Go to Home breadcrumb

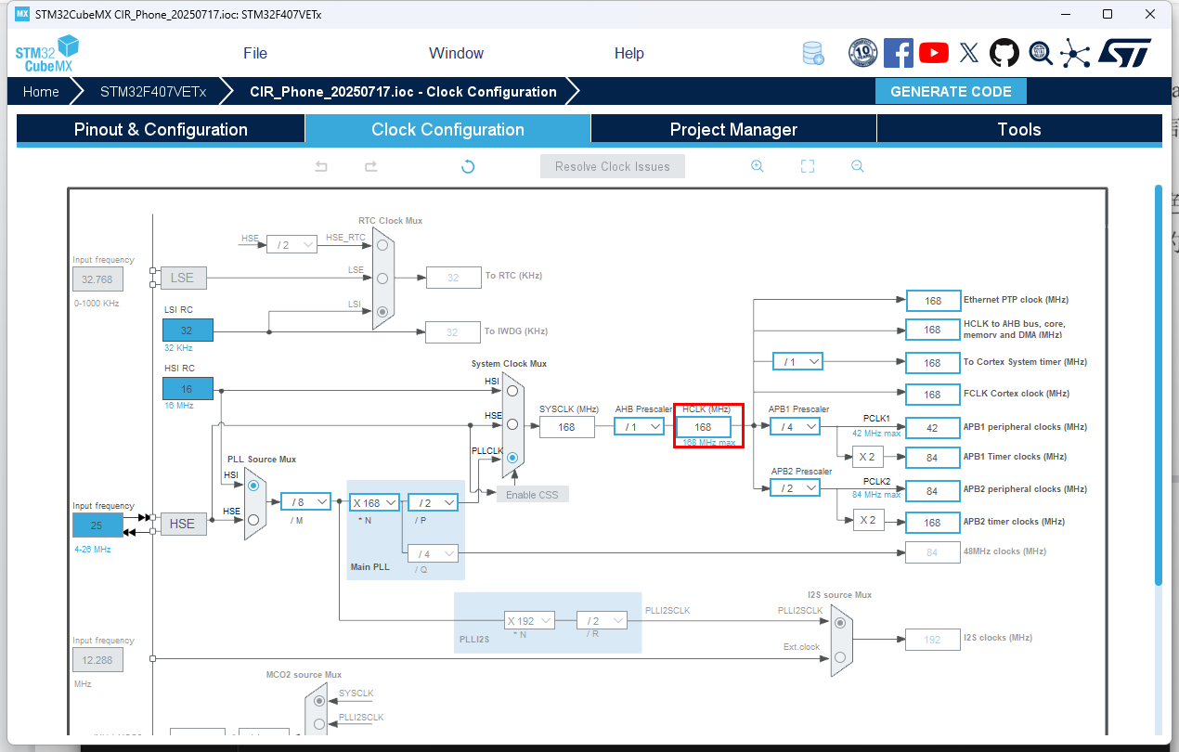pos(41,91)
